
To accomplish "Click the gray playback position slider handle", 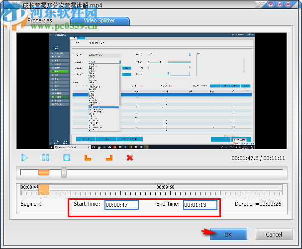I will (x=64, y=172).
